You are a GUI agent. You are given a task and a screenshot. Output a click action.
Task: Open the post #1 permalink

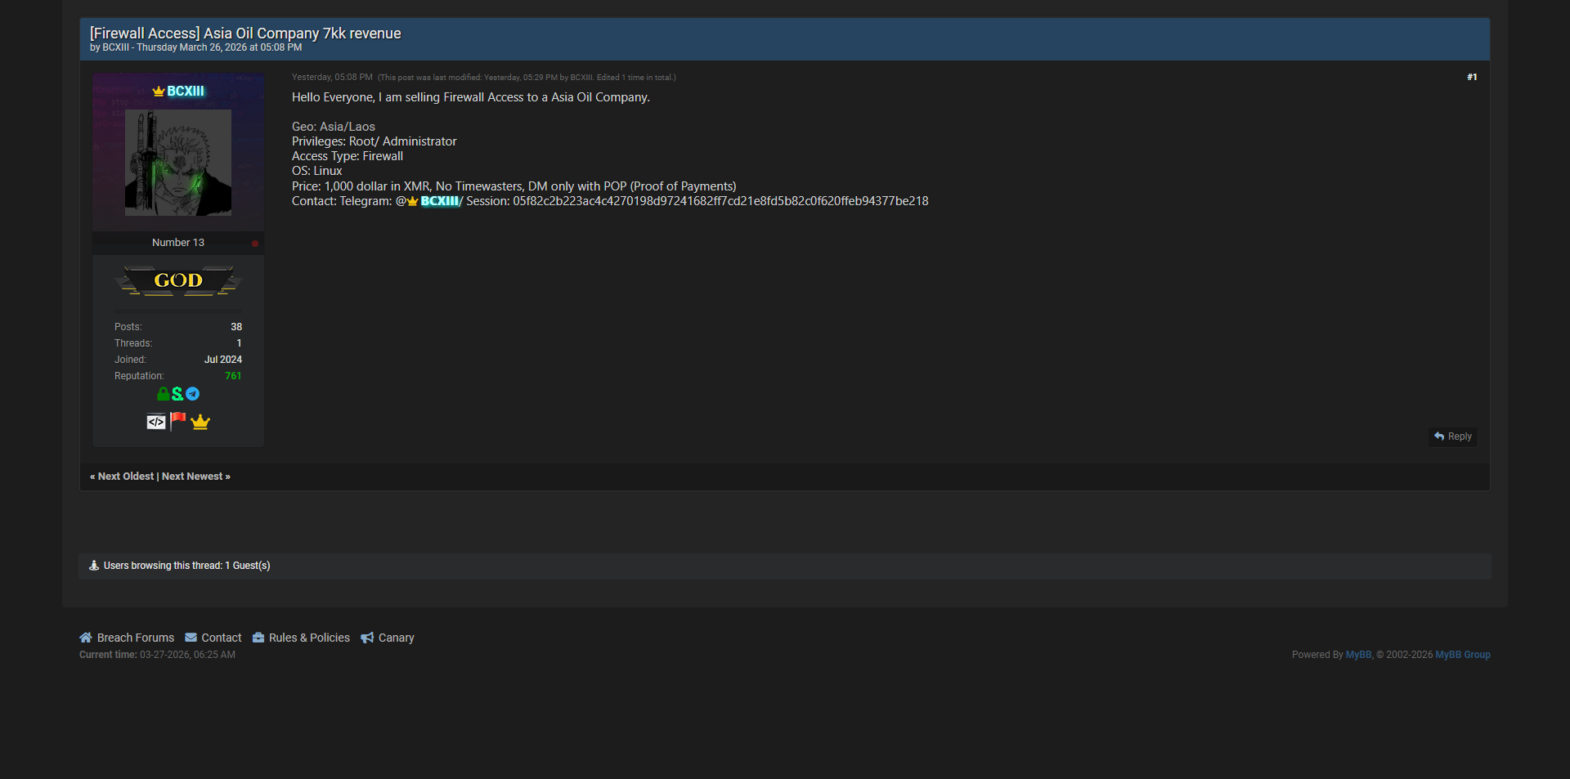1472,77
